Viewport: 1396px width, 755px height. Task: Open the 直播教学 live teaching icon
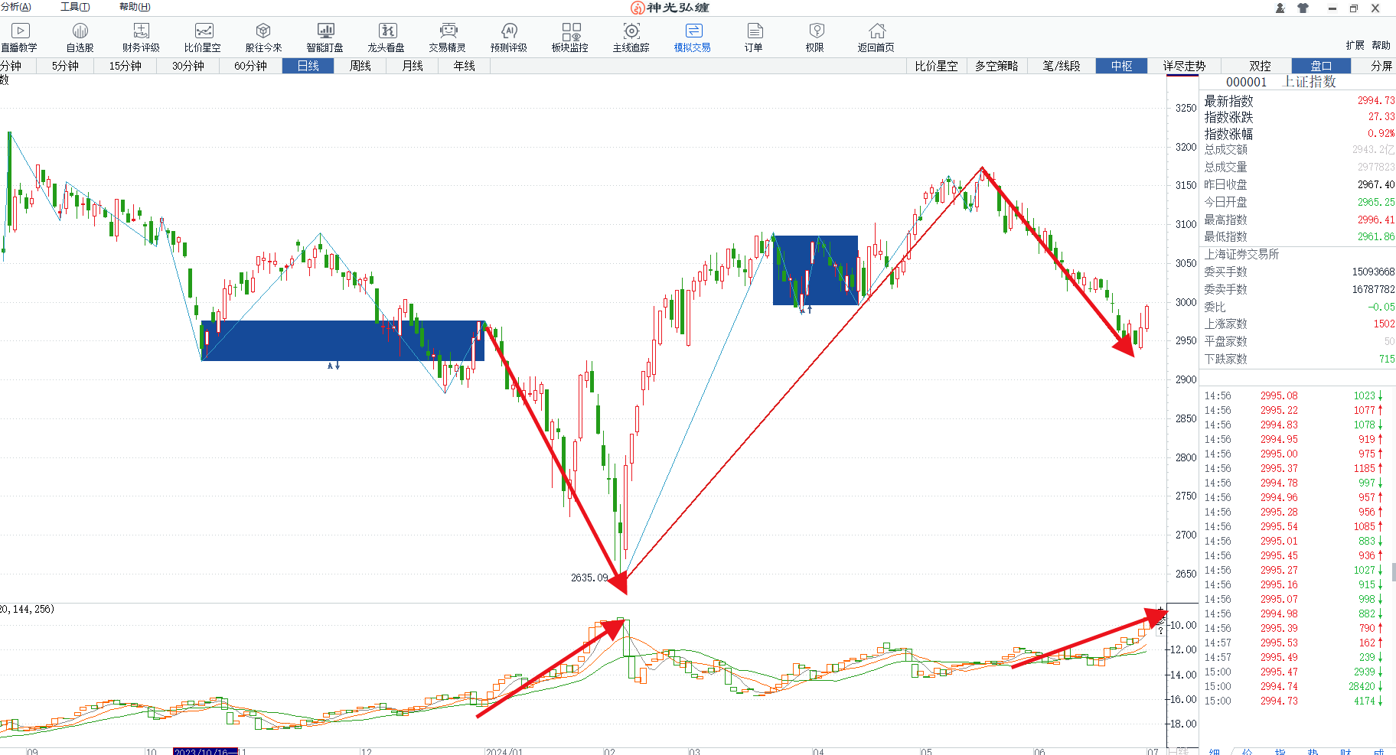(x=19, y=37)
